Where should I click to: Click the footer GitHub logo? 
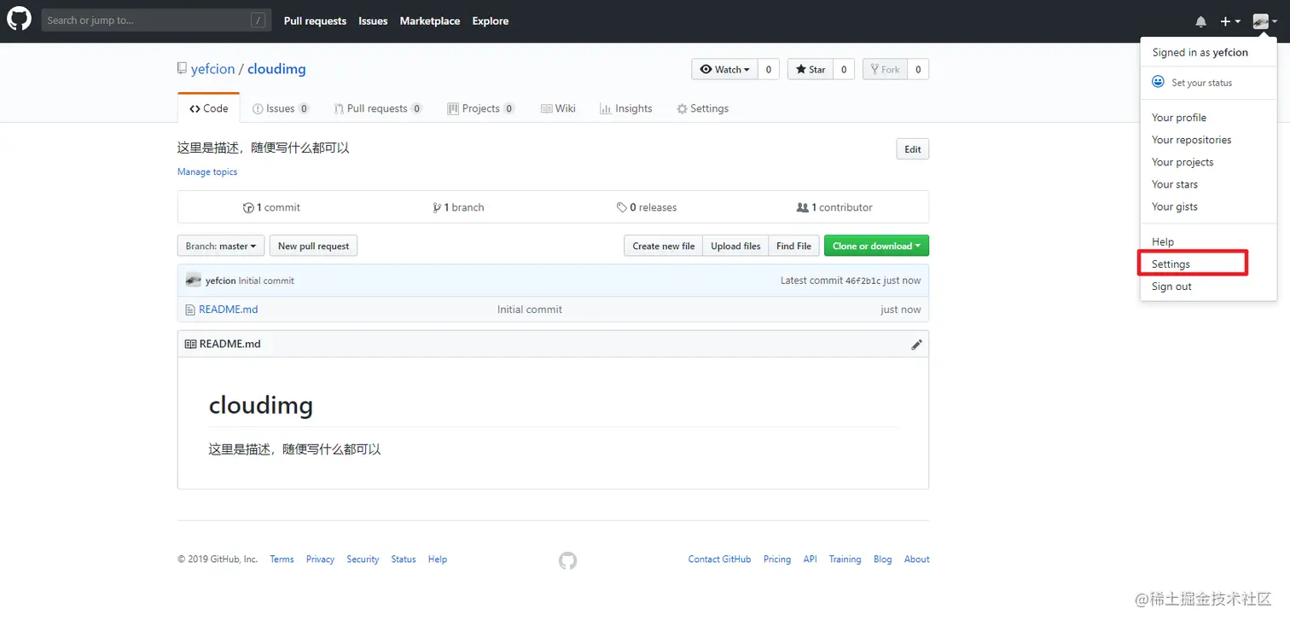[567, 560]
